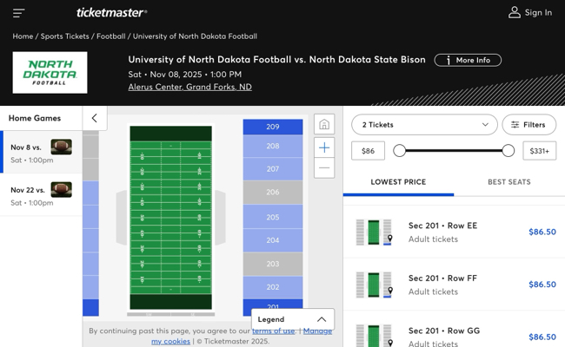The width and height of the screenshot is (565, 347).
Task: Choose the Nov 22 home game
Action: pyautogui.click(x=41, y=195)
